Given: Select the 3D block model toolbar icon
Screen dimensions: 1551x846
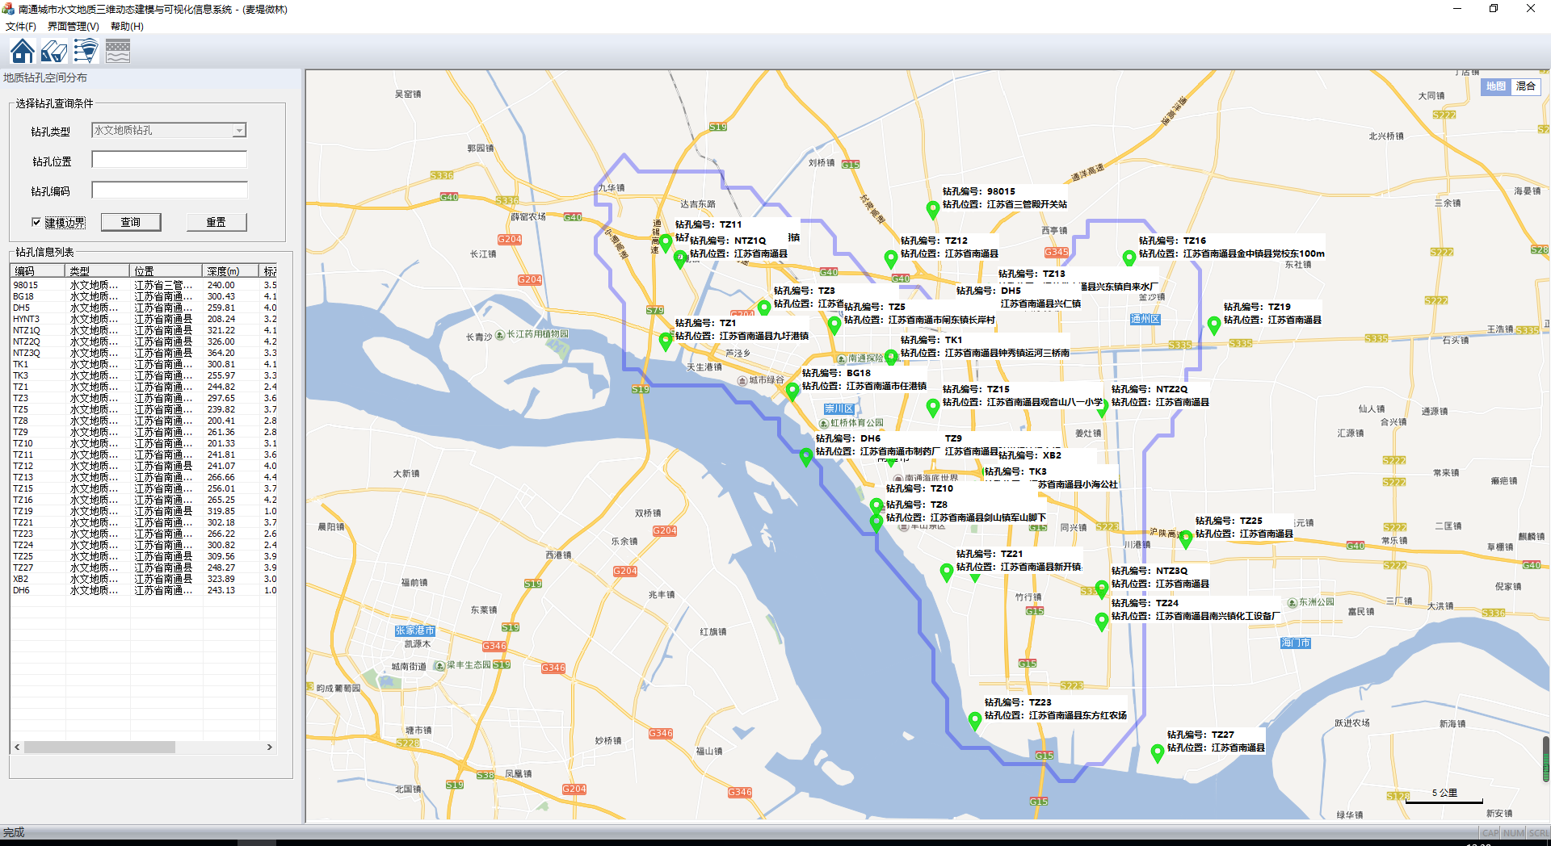Looking at the screenshot, I should (54, 51).
